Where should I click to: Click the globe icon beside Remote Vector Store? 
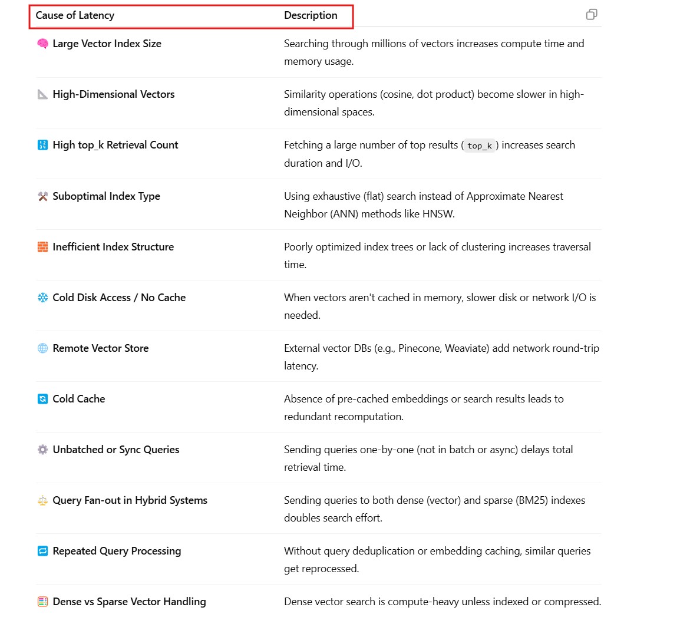pyautogui.click(x=42, y=348)
